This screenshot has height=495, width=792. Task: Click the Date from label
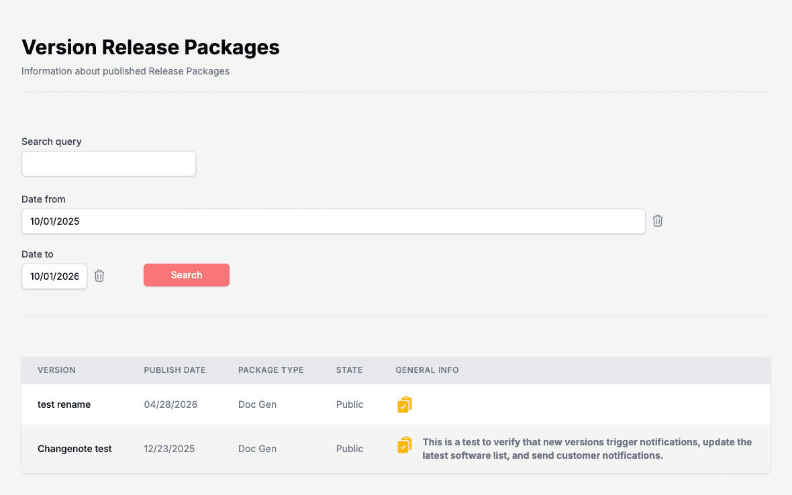click(44, 199)
